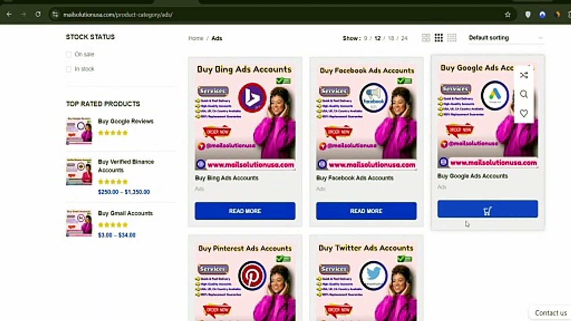Open Buy Gmail Accounts in top rated products
Image resolution: width=571 pixels, height=321 pixels.
pos(125,213)
